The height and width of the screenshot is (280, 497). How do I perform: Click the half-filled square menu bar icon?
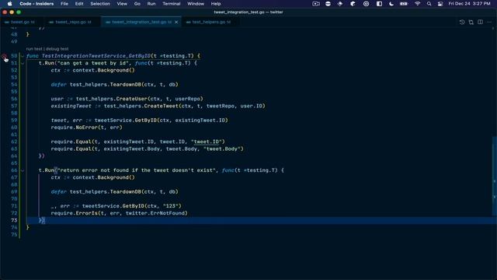(x=379, y=4)
